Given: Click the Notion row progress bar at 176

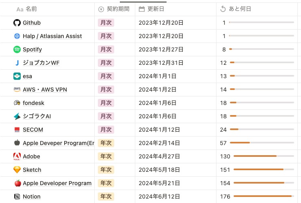Looking at the screenshot, I should (264, 196).
